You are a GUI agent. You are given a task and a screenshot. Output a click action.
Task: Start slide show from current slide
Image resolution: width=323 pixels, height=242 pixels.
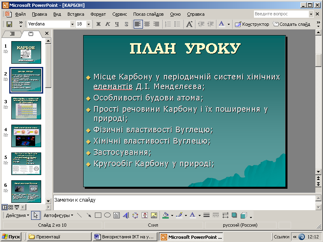coord(17,207)
